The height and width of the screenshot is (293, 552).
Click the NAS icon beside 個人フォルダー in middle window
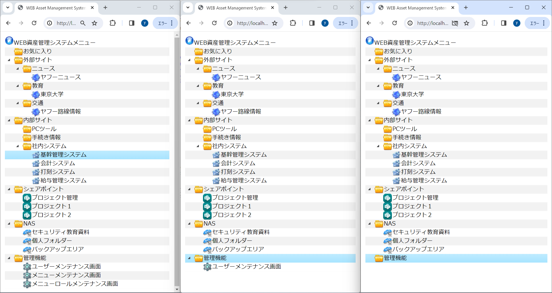(207, 241)
